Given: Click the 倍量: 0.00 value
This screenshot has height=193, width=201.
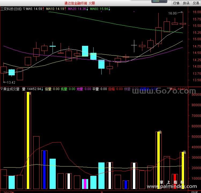Looking at the screenshot, I should [52, 89].
